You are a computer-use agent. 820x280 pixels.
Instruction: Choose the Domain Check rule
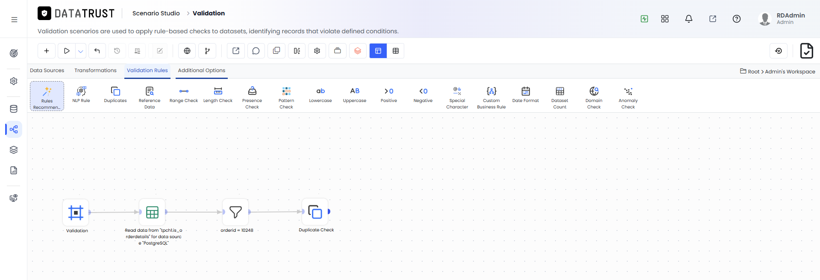pyautogui.click(x=594, y=97)
